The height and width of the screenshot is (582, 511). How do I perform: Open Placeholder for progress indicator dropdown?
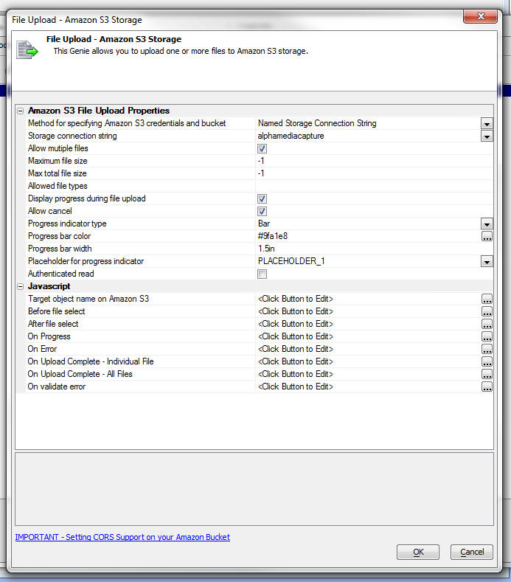pos(487,261)
